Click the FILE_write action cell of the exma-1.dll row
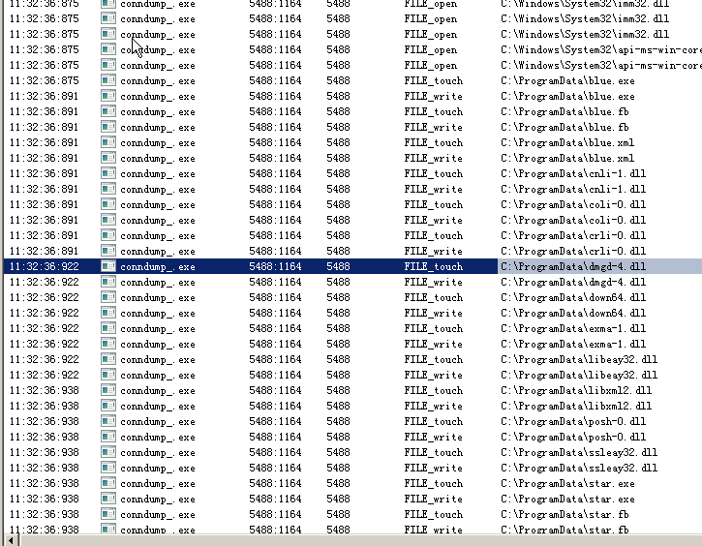This screenshot has width=702, height=546. click(434, 345)
